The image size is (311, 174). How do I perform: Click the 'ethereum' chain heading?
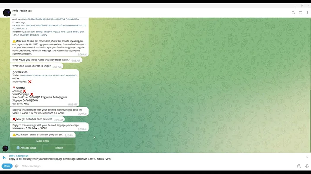[x=22, y=72]
